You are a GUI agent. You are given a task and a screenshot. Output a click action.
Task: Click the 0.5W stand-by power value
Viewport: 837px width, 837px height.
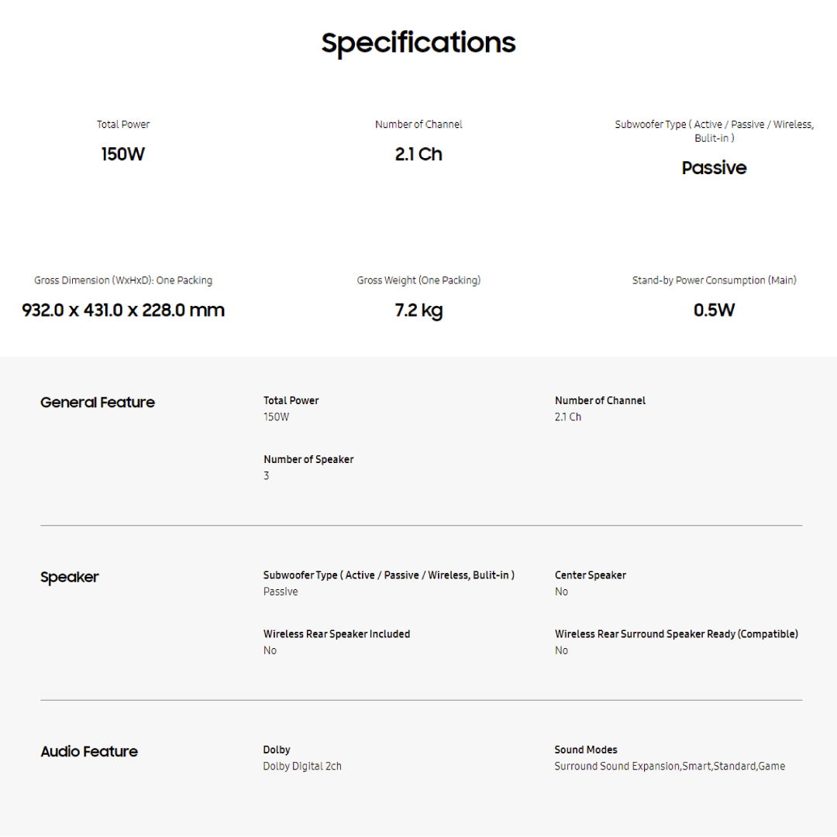[x=714, y=310]
